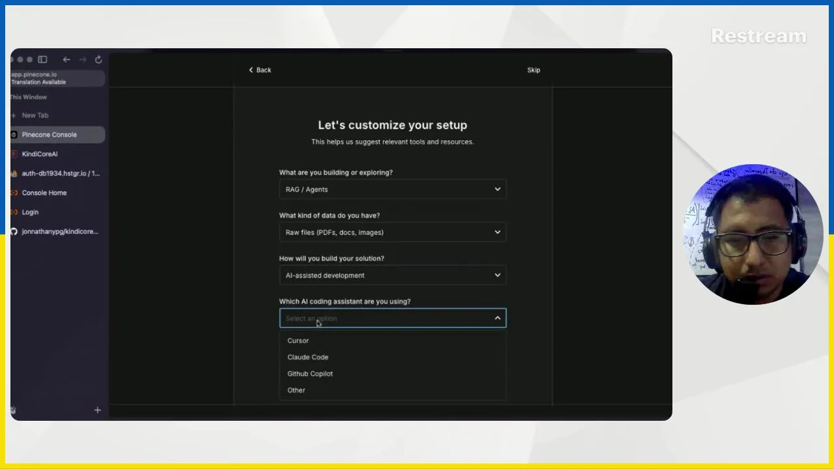Click the Console Home tab favicon
Image resolution: width=834 pixels, height=469 pixels.
click(14, 193)
